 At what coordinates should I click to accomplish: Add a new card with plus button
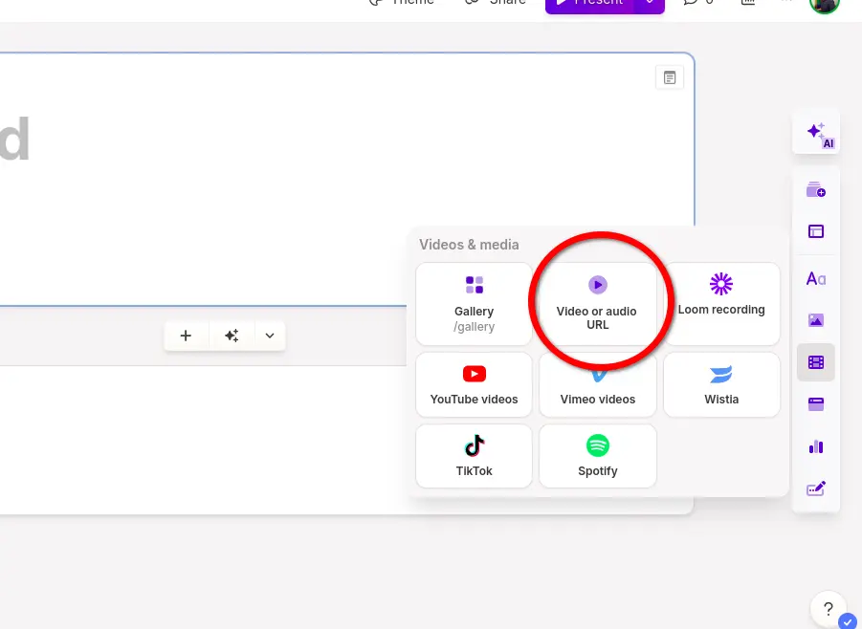(x=186, y=336)
